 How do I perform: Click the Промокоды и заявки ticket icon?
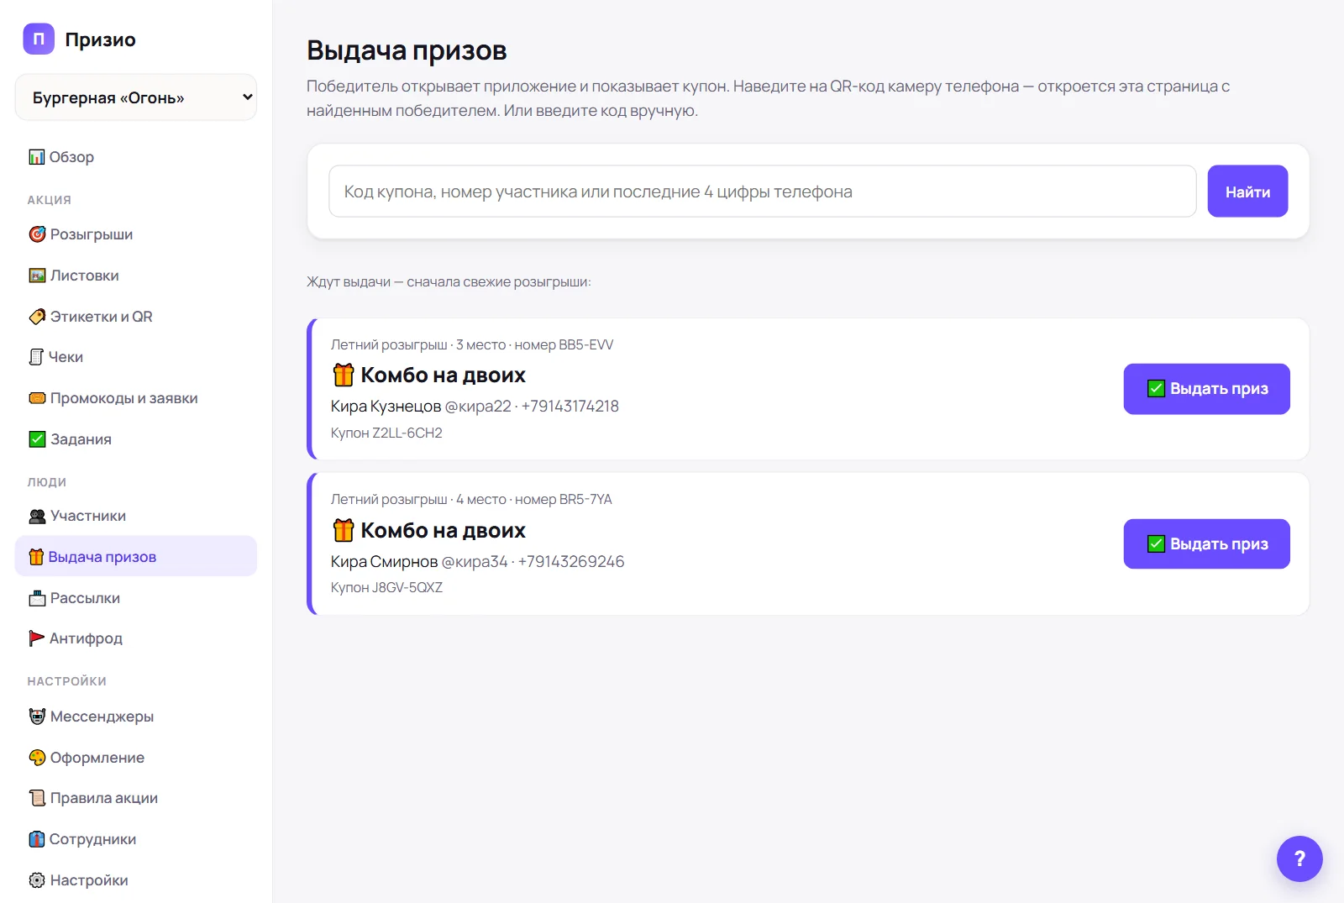37,398
